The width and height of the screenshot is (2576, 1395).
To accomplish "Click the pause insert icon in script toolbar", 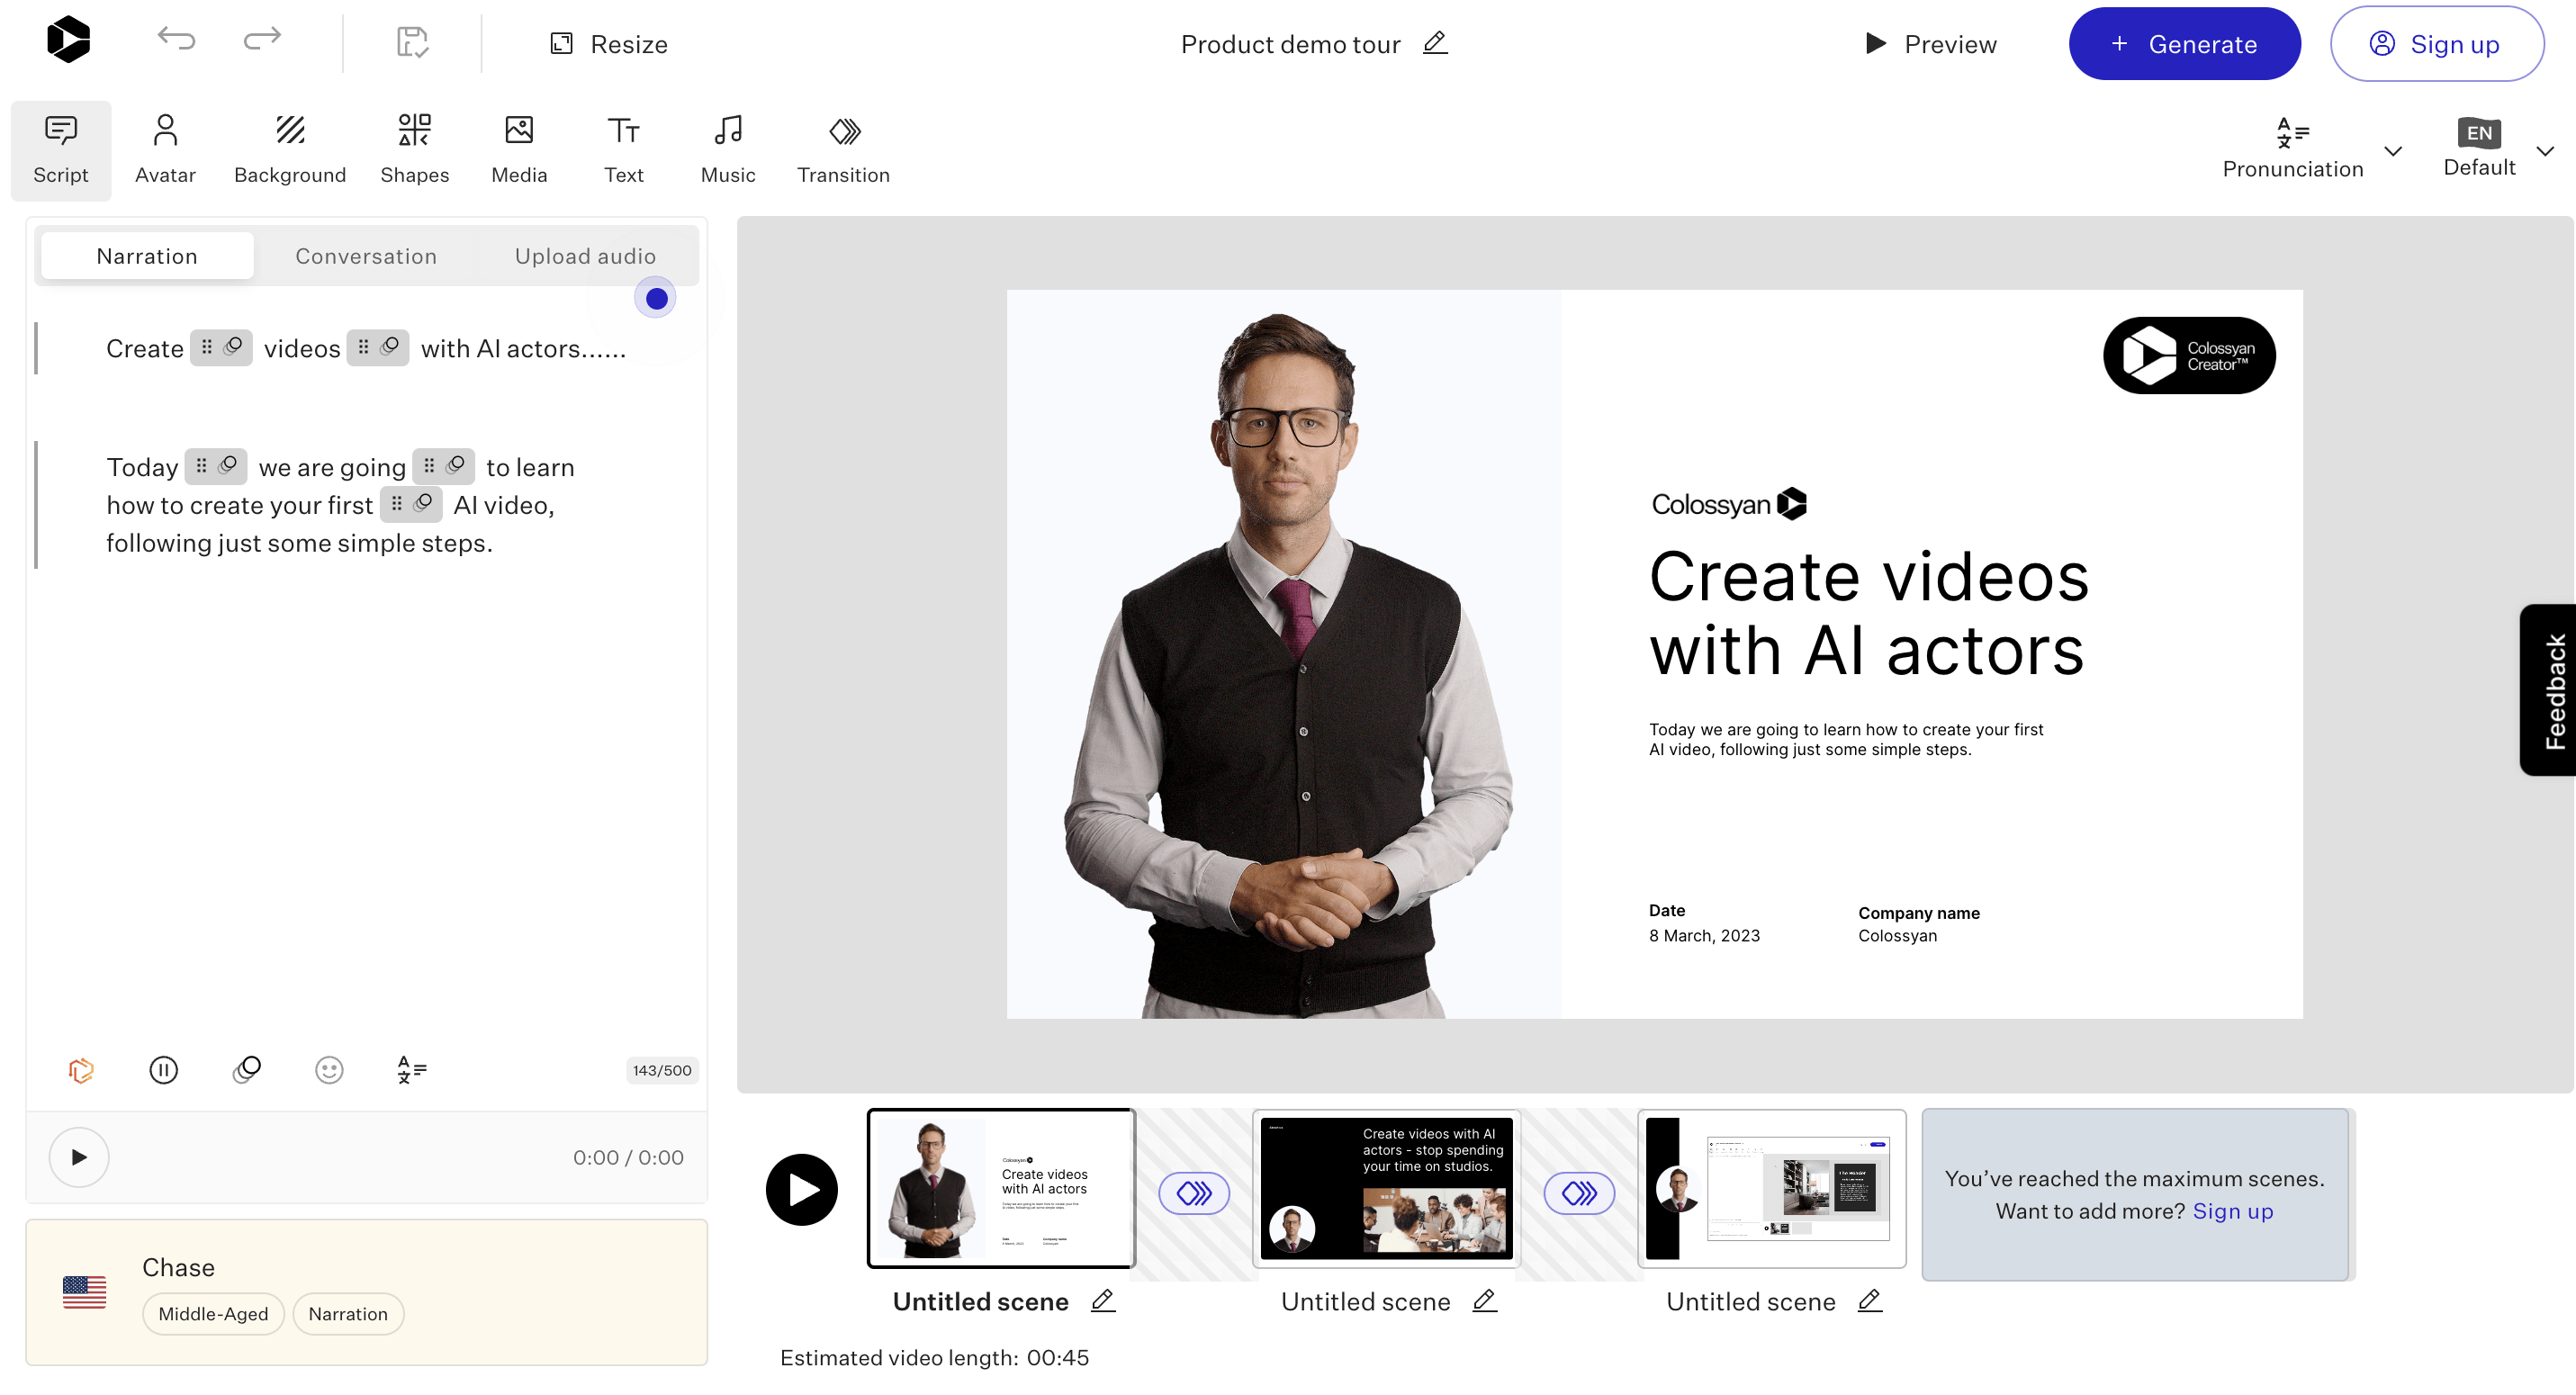I will pyautogui.click(x=163, y=1070).
